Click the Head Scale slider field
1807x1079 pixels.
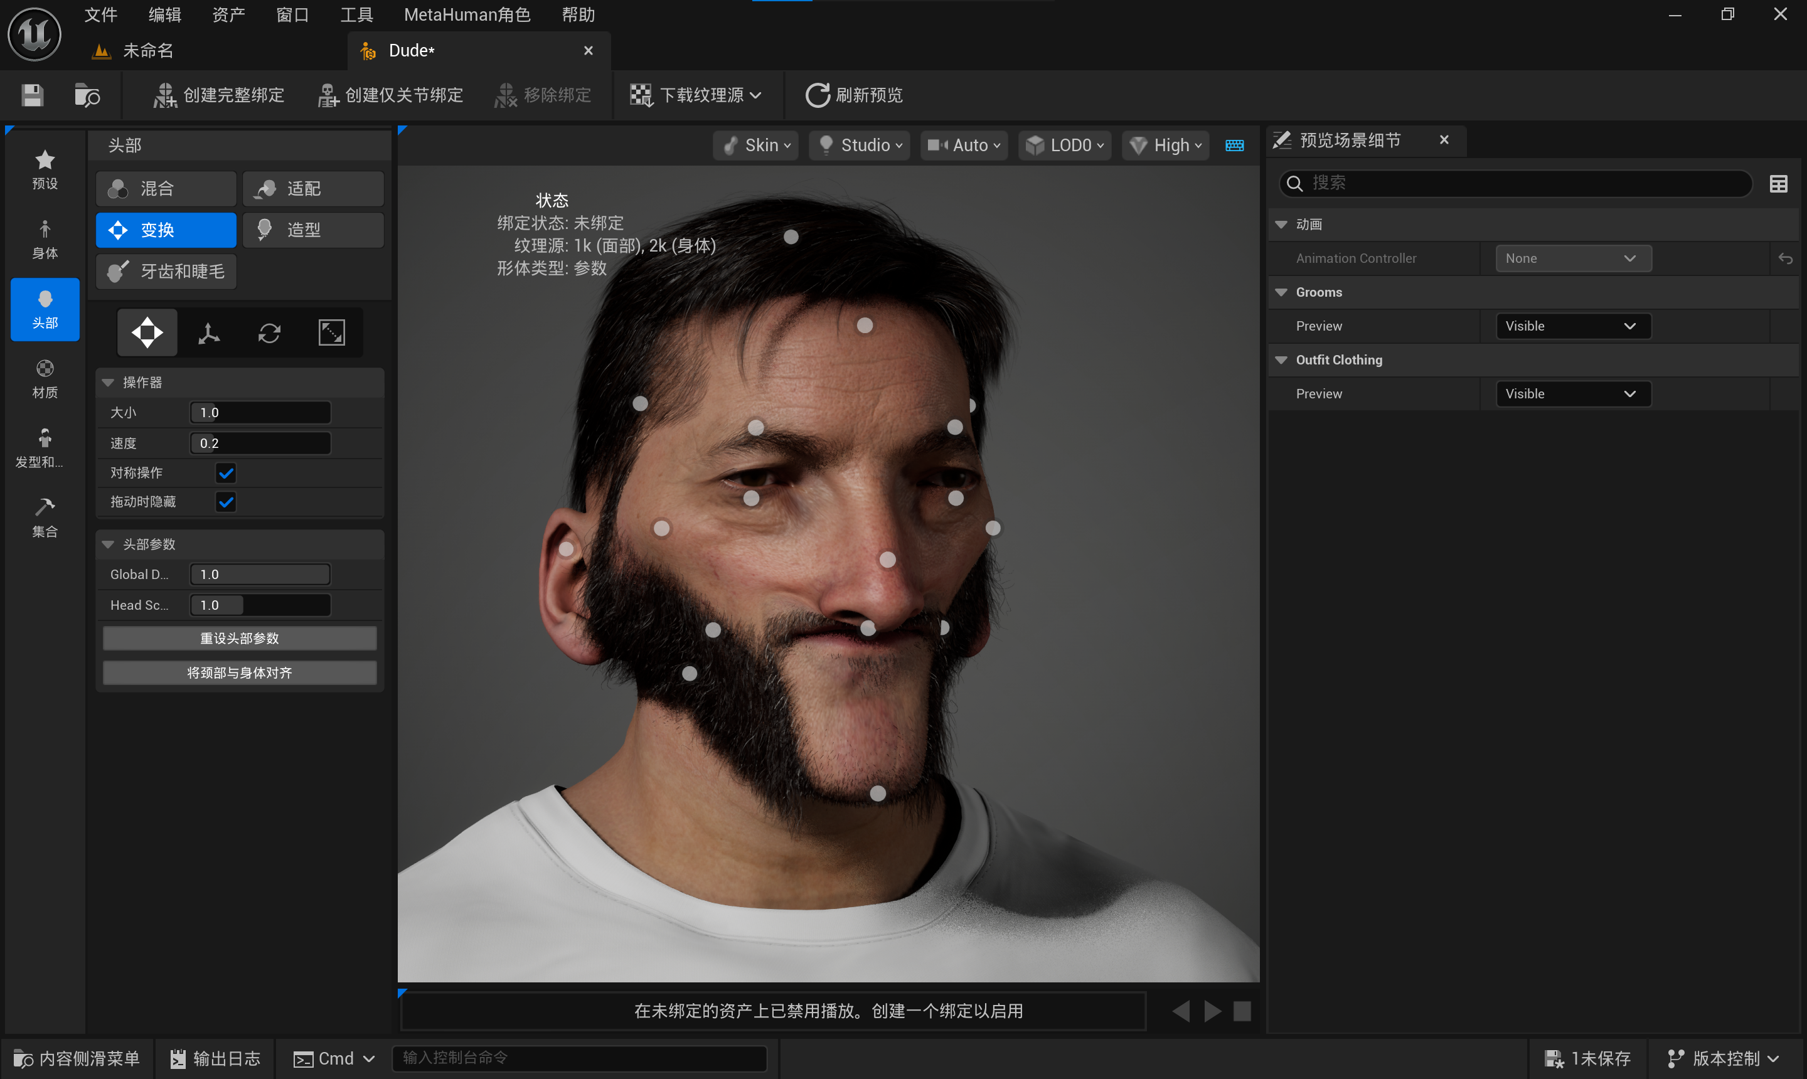[260, 605]
